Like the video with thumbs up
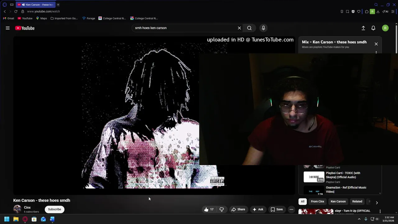 tap(209, 209)
